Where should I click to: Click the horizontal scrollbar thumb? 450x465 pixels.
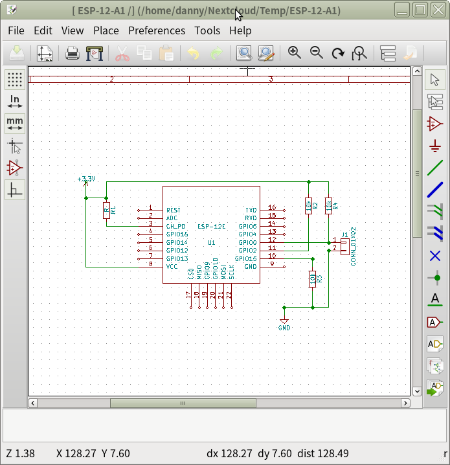(x=183, y=403)
